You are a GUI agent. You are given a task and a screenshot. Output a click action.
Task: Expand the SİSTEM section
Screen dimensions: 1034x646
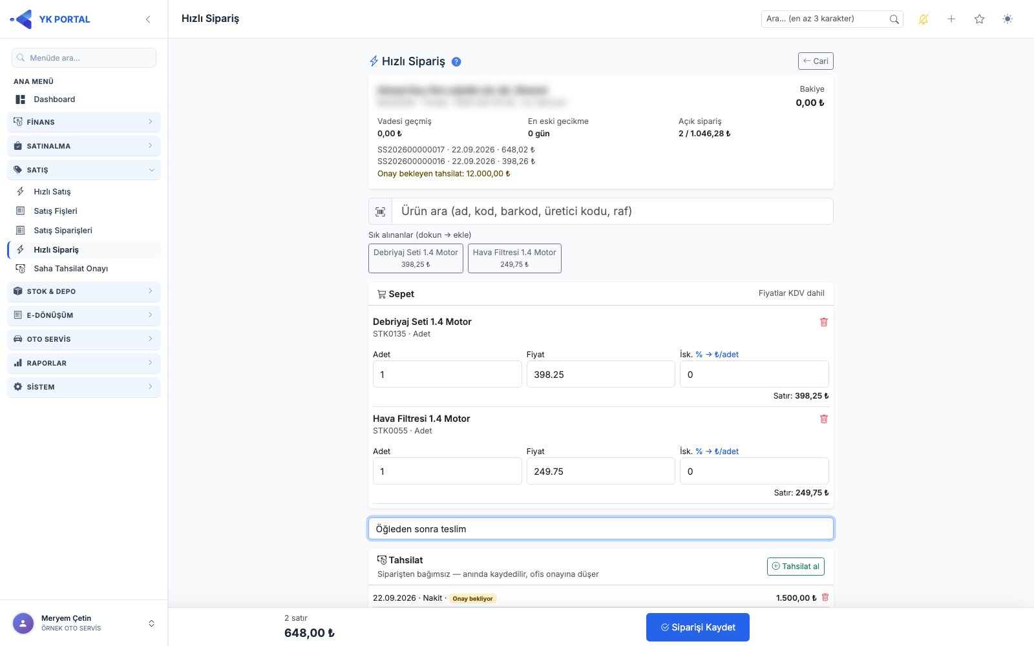[x=84, y=387]
